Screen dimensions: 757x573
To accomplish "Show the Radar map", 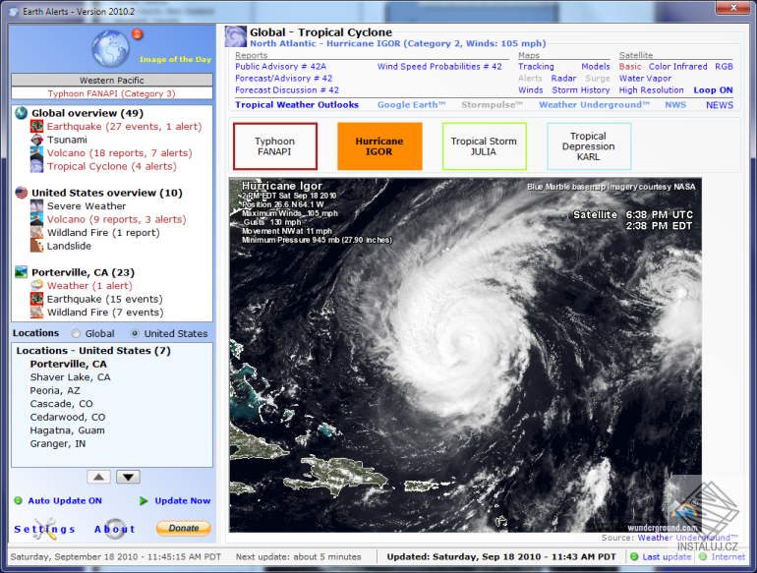I will 563,79.
